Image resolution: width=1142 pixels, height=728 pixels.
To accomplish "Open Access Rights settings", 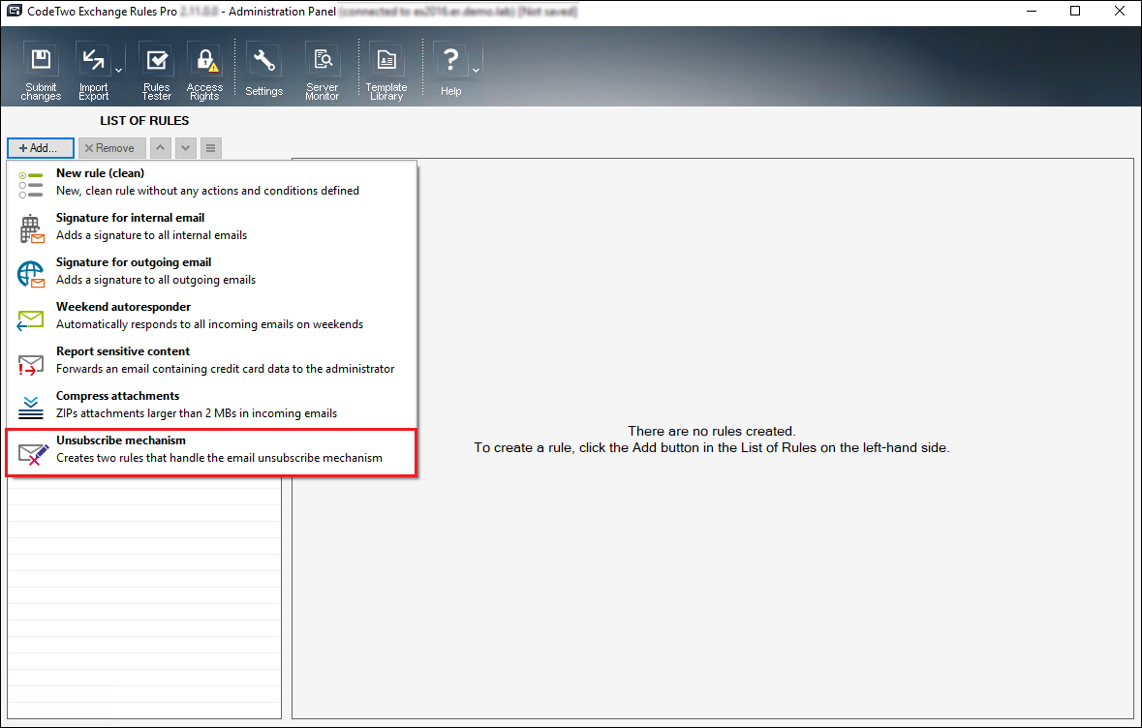I will click(x=204, y=71).
